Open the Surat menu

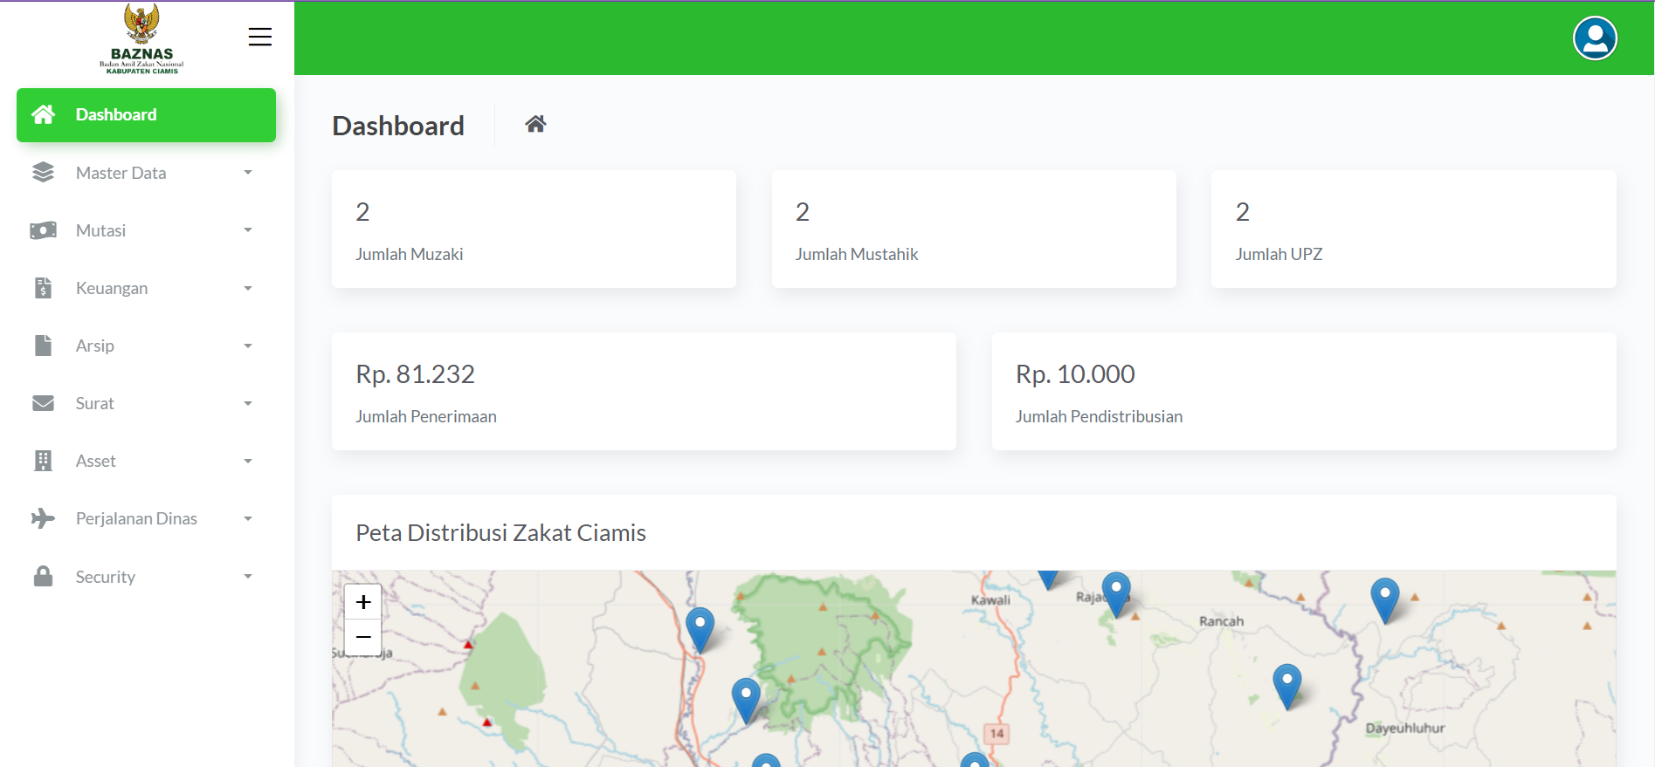tap(146, 403)
